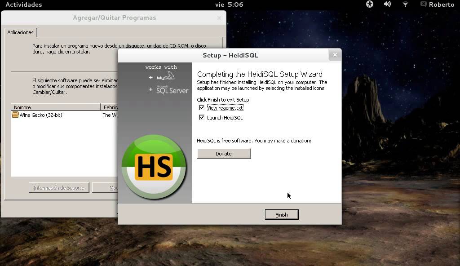This screenshot has width=460, height=266.
Task: Uncheck the View readme.txt checkbox
Action: [202, 108]
